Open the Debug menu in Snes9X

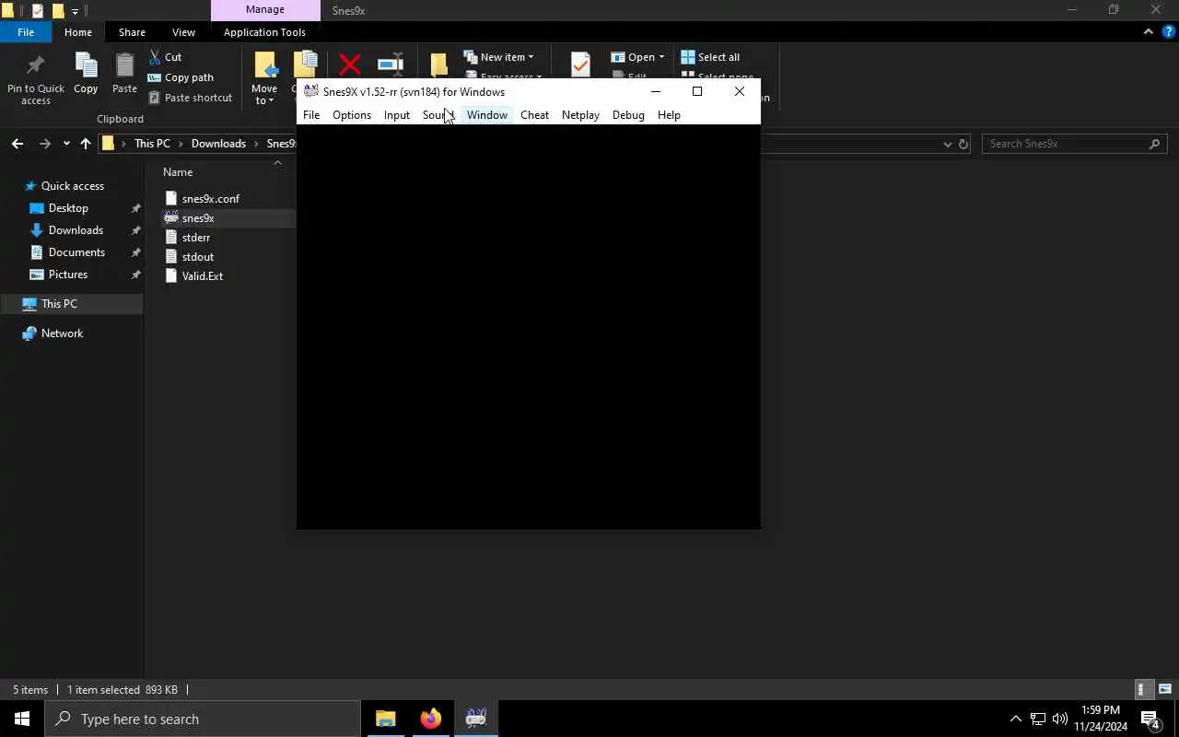coord(628,115)
